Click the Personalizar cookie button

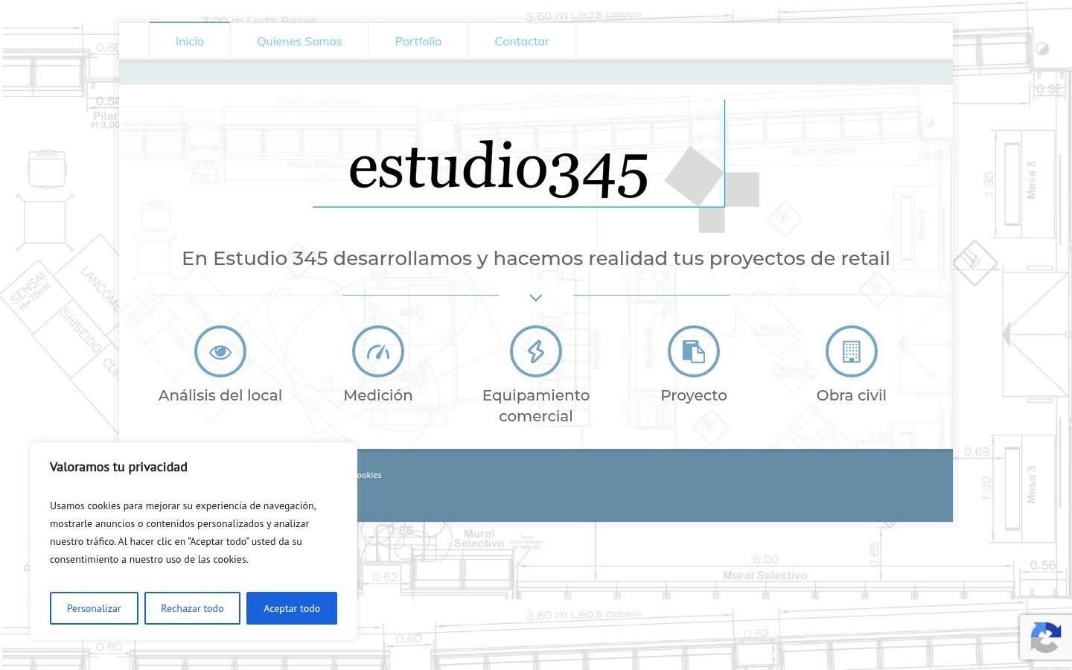[x=94, y=608]
